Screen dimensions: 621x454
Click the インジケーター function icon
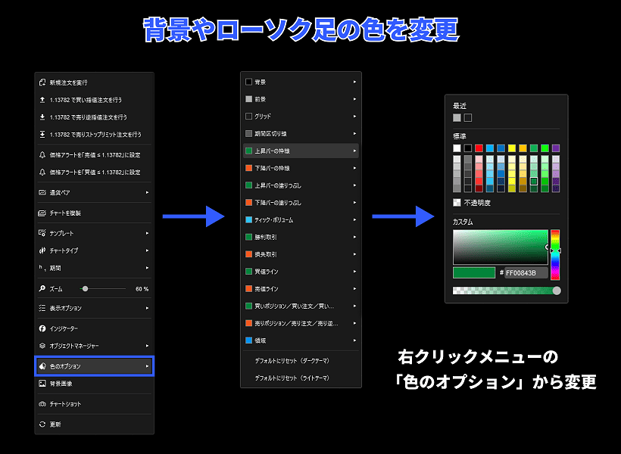(x=42, y=328)
